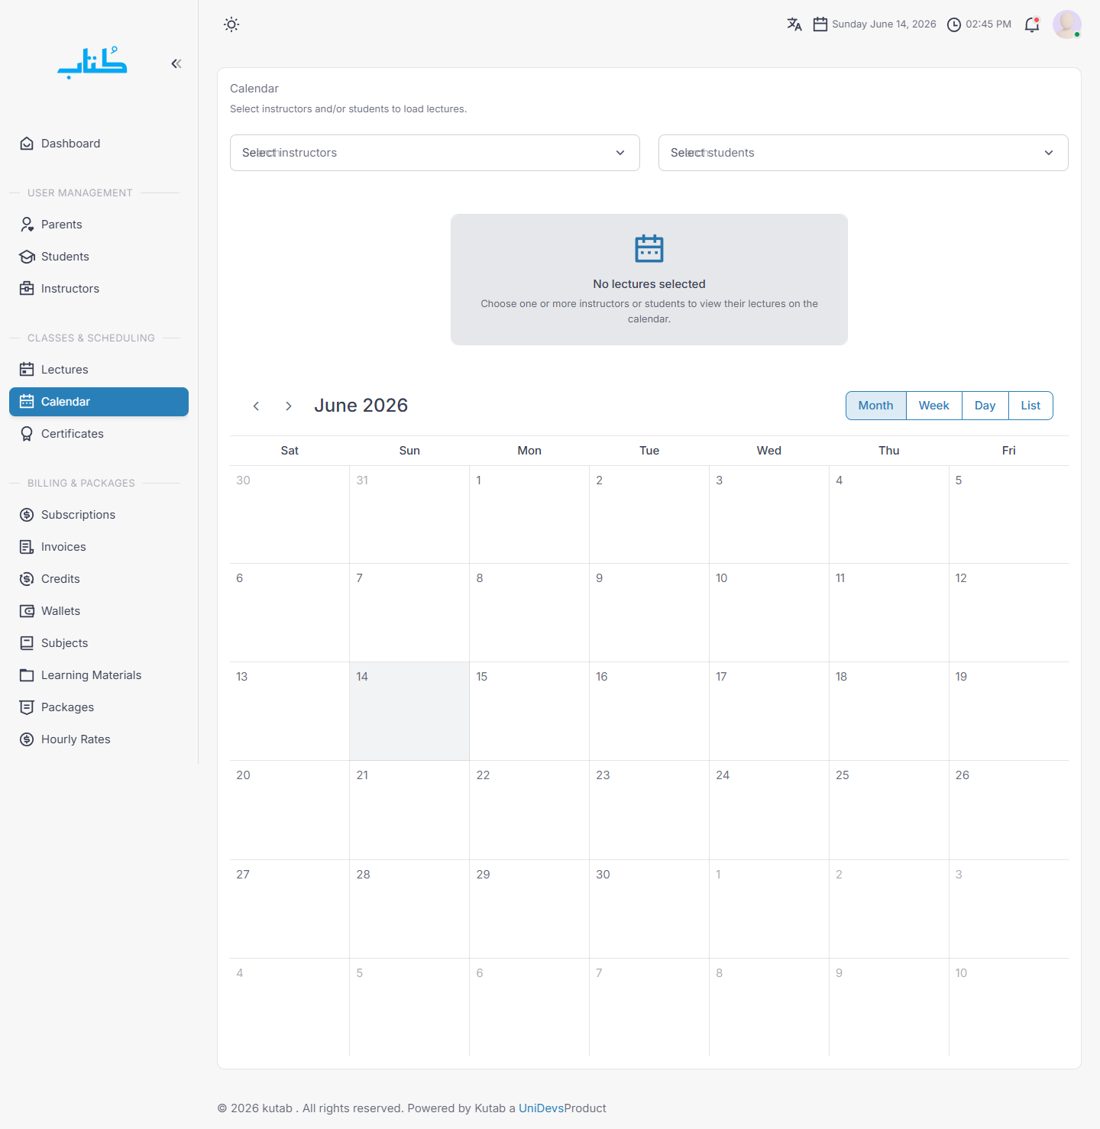
Task: Open Hourly Rates from the sidebar
Action: click(x=99, y=739)
